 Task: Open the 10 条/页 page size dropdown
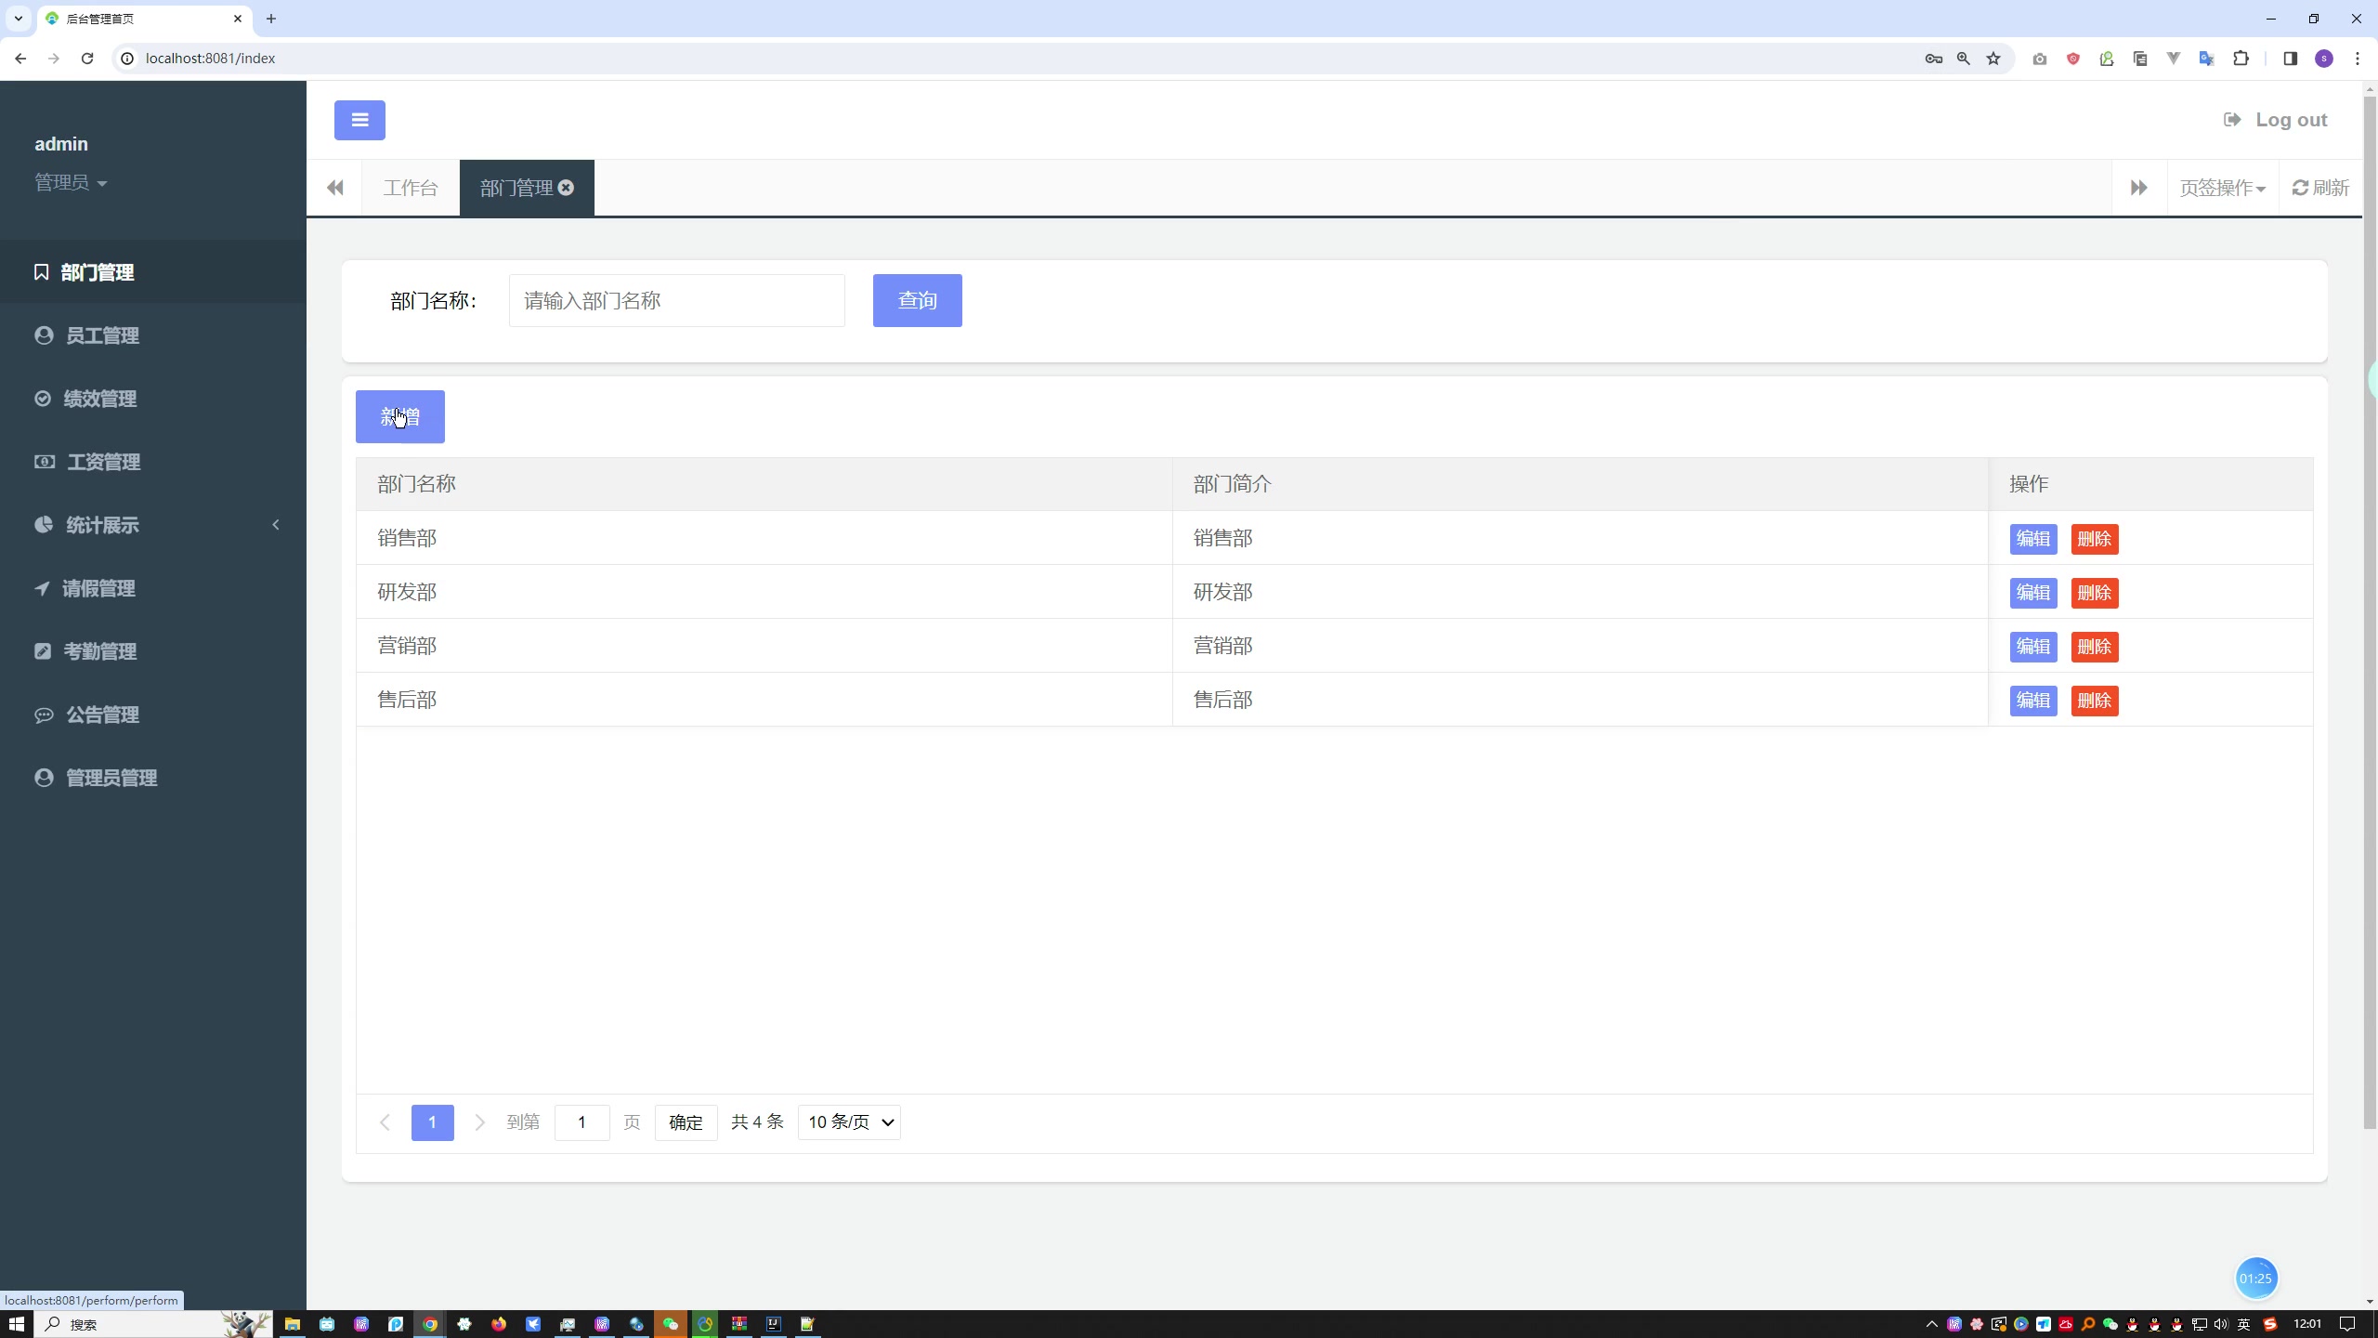(x=849, y=1122)
